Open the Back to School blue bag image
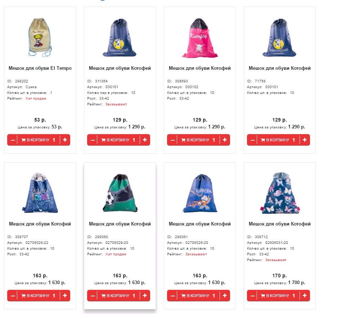 [40, 193]
